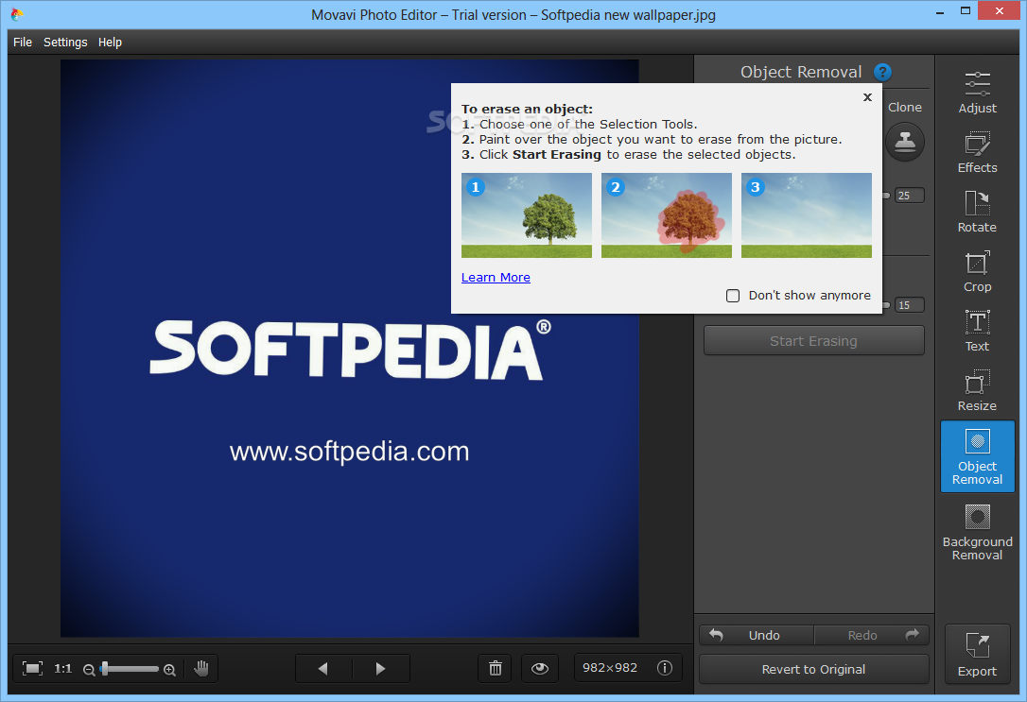
Task: Click the Movavi app icon in title bar
Action: [17, 13]
